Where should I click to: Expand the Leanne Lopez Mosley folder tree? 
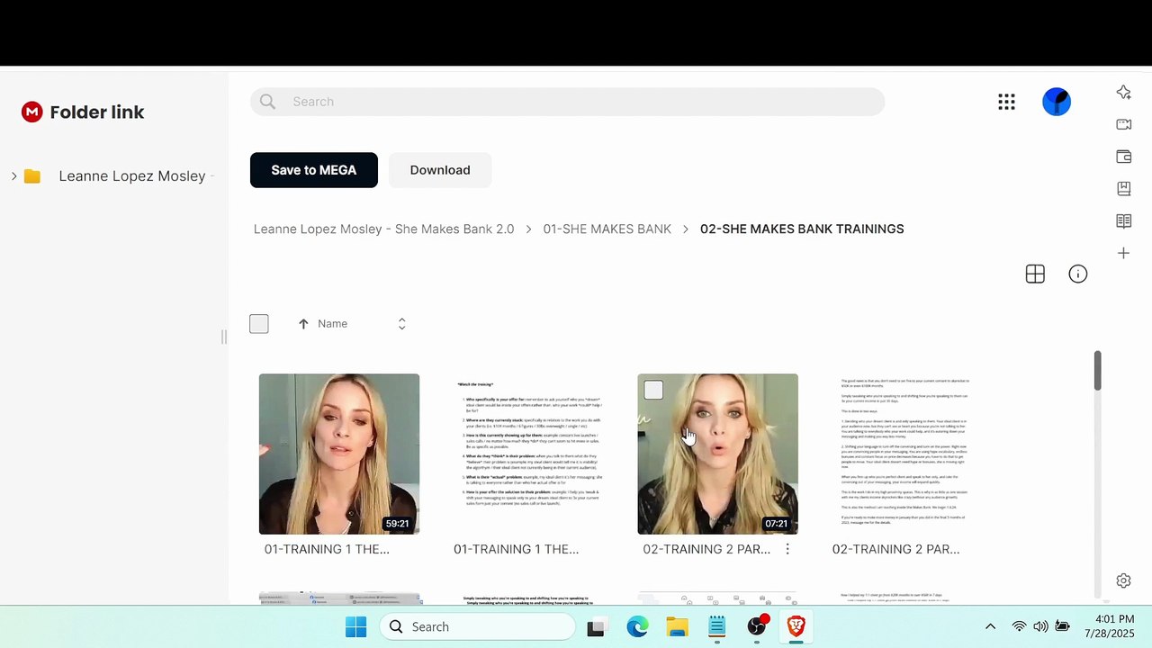click(x=13, y=176)
